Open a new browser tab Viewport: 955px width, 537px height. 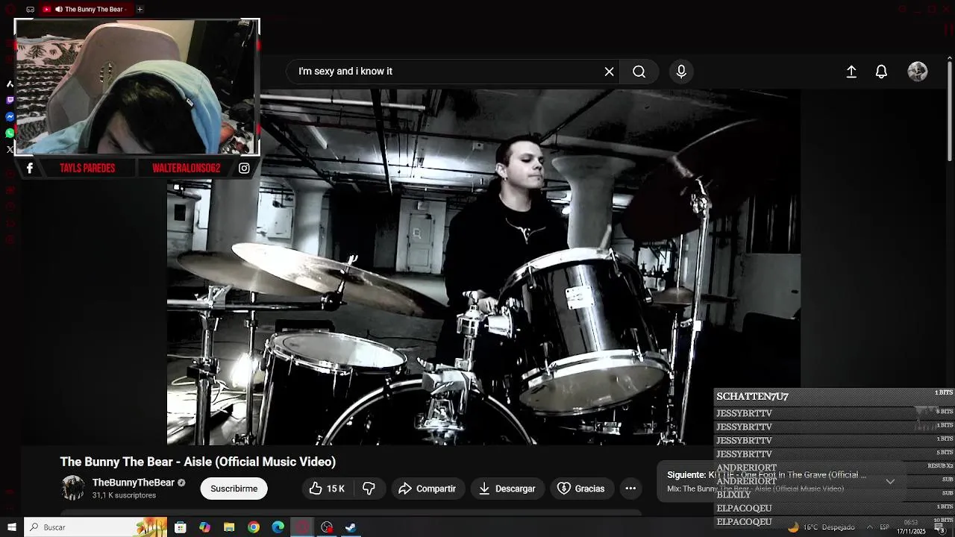tap(140, 9)
